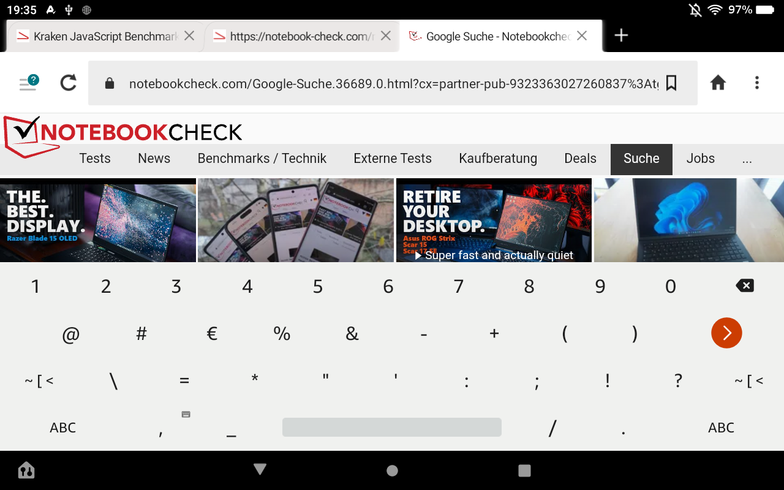Tap the backslash key
This screenshot has width=784, height=490.
click(114, 381)
